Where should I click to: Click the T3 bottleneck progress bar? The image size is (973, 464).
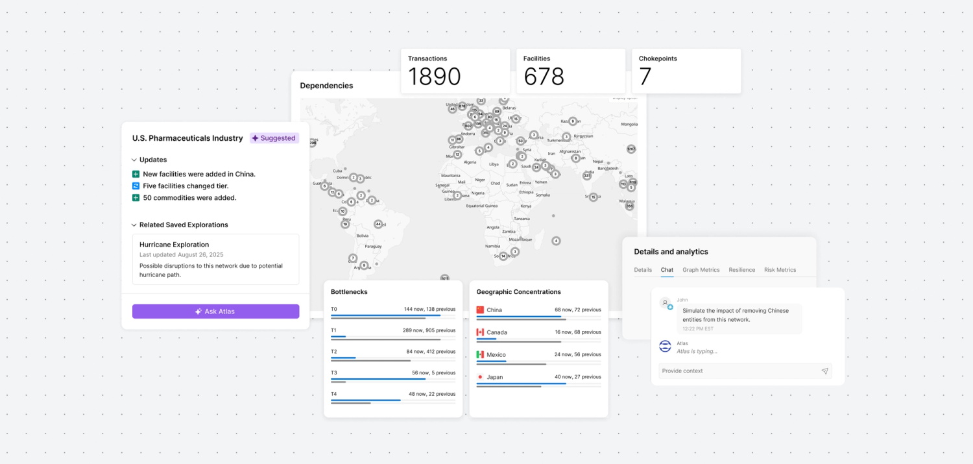pyautogui.click(x=393, y=380)
